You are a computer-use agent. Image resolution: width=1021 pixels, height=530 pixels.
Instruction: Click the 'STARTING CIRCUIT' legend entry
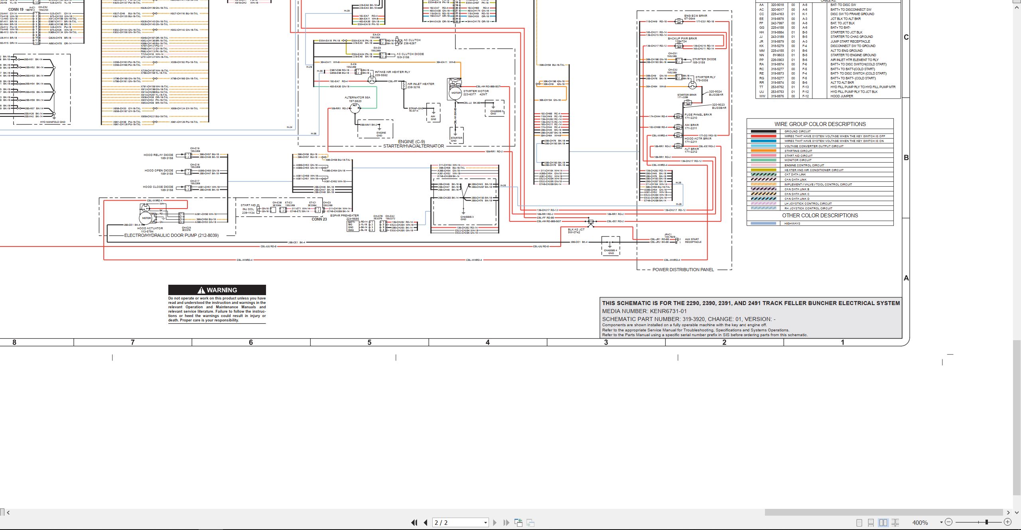click(798, 151)
